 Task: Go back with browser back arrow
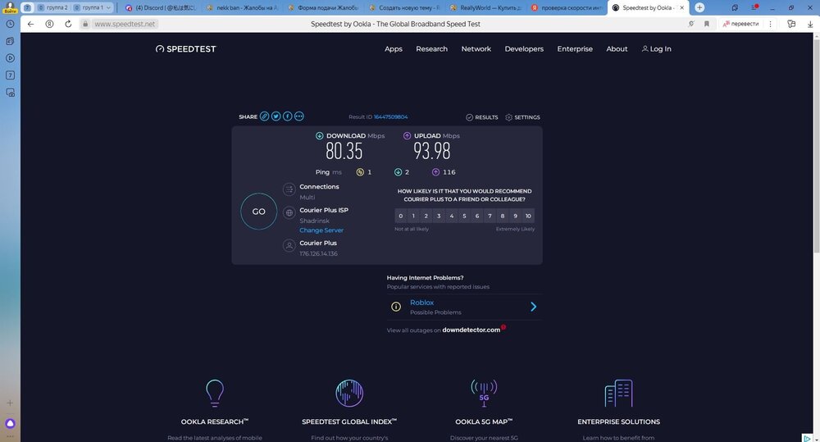point(31,24)
